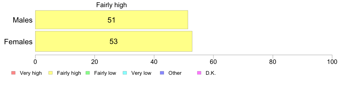Click the Males row label

23,20
